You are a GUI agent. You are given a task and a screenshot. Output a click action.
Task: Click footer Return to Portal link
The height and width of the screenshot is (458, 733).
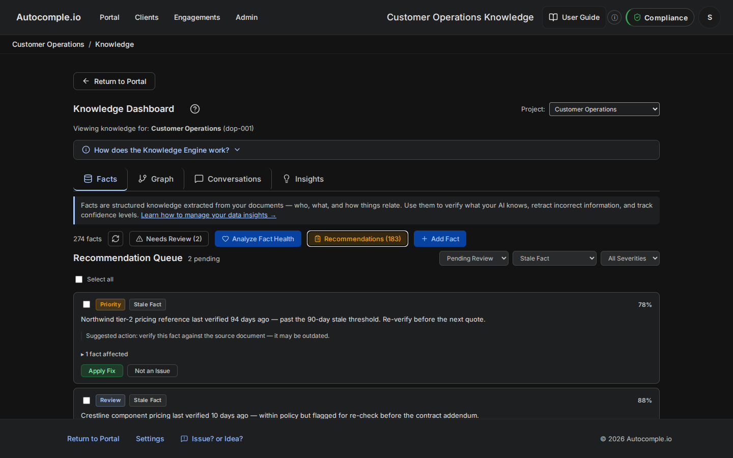coord(93,439)
